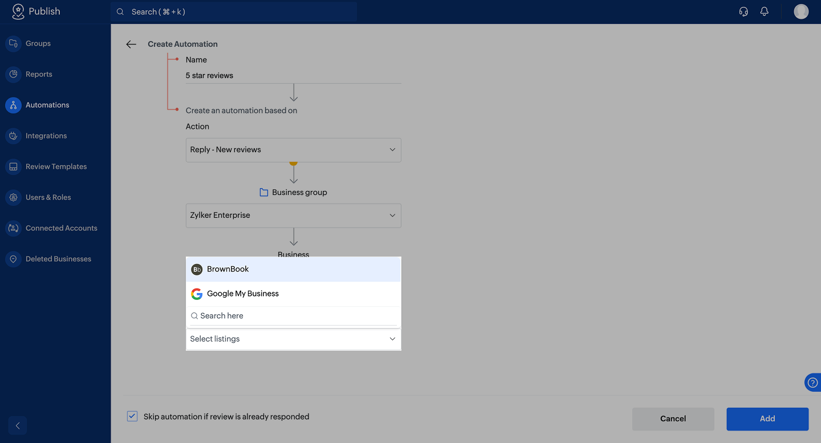821x443 pixels.
Task: Collapse the sidebar with chevron button
Action: [x=18, y=425]
